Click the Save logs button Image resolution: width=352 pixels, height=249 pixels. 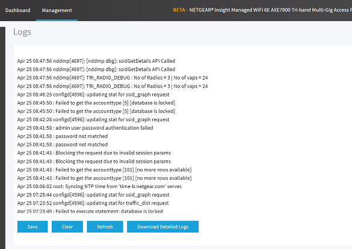(32, 227)
